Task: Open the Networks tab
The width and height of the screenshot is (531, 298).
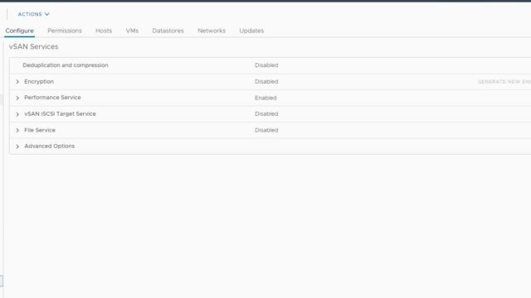Action: pos(212,31)
